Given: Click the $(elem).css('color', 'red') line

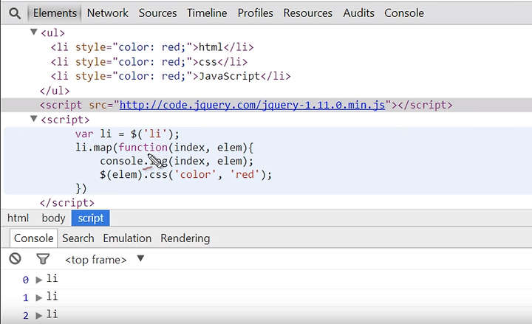Looking at the screenshot, I should pos(186,174).
